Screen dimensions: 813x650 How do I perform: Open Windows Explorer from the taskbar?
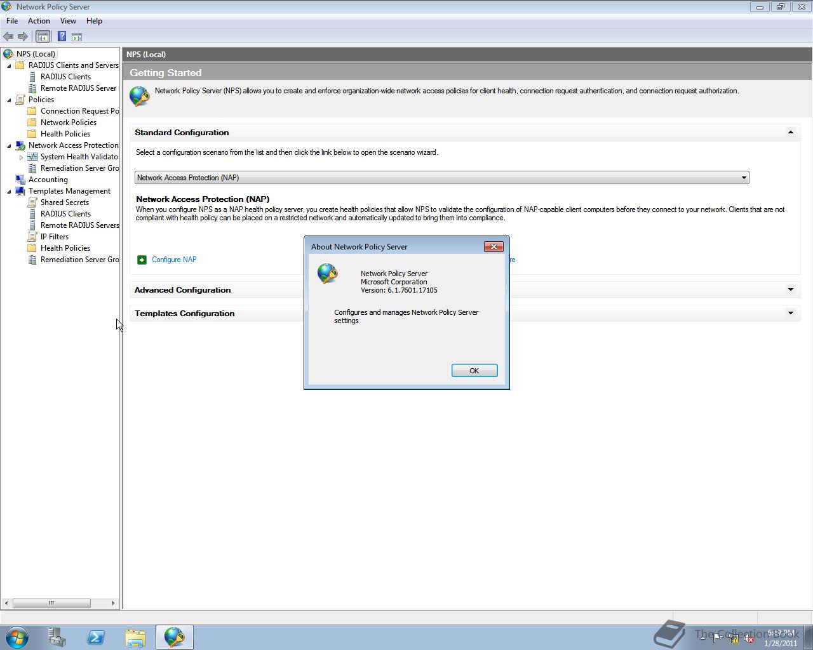[135, 637]
